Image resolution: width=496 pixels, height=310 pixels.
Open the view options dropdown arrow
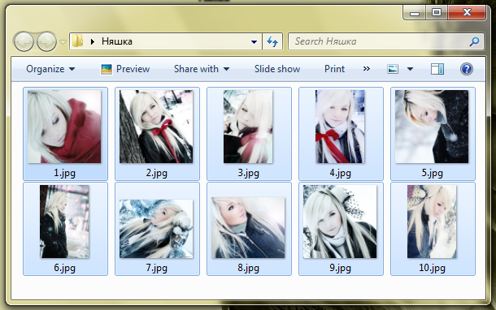[x=410, y=69]
